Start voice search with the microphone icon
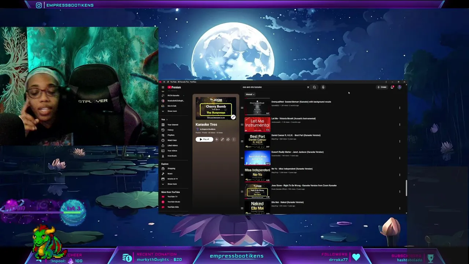 (323, 87)
